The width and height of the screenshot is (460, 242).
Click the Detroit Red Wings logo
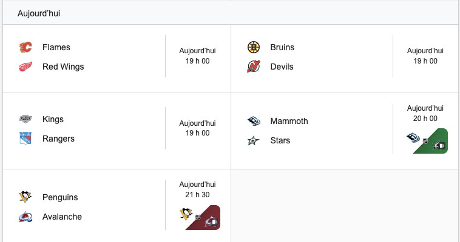[x=25, y=67]
